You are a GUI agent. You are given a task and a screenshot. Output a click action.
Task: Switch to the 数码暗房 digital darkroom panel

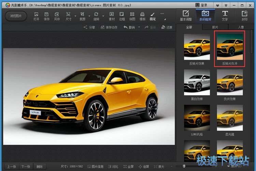coord(205,16)
